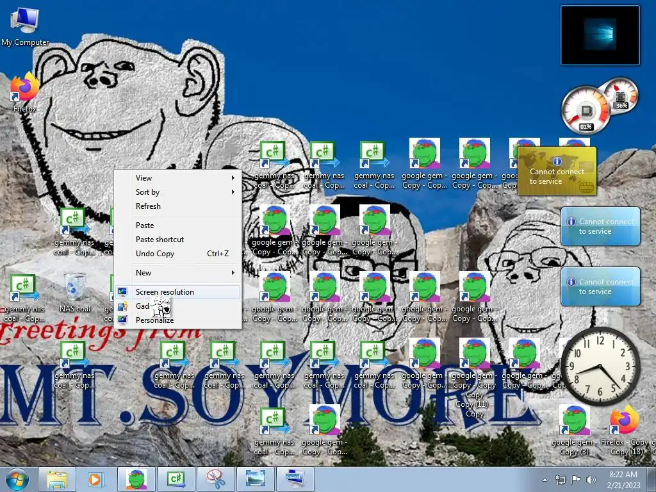Open the New context menu entry
The image size is (656, 492).
pyautogui.click(x=178, y=273)
